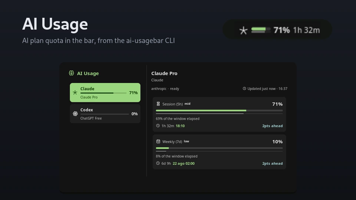356x200 pixels.
Task: Click the '71%' value on Claude card
Action: coord(133,93)
